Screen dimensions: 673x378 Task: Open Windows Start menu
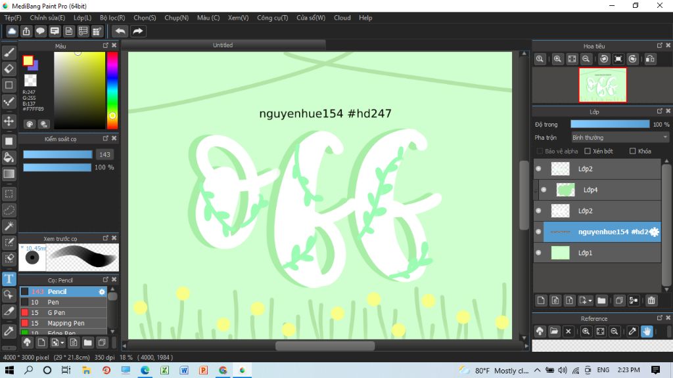tap(9, 370)
